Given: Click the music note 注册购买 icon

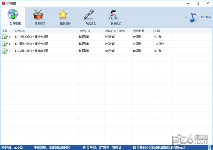Looking at the screenshot, I should [193, 17].
